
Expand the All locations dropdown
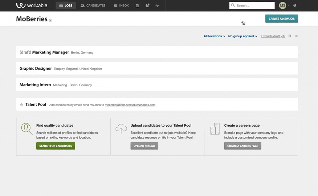pyautogui.click(x=215, y=36)
